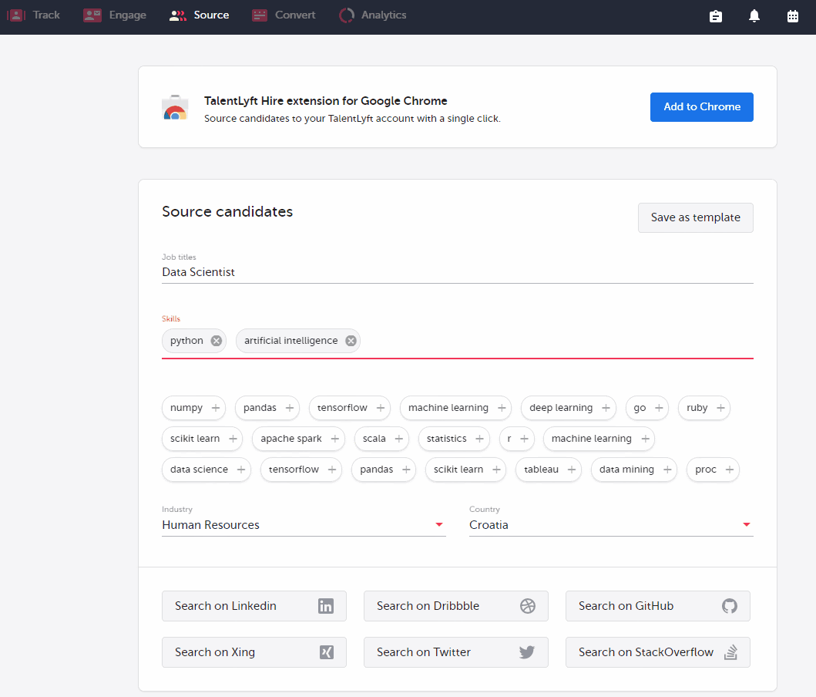Remove the artificial intelligence skill tag
This screenshot has width=816, height=697.
(x=351, y=340)
